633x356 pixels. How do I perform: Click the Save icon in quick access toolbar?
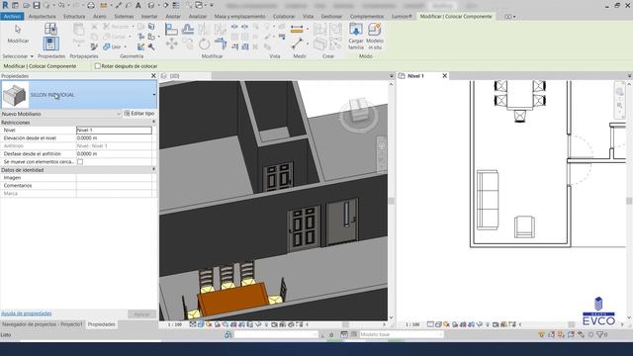(x=37, y=5)
